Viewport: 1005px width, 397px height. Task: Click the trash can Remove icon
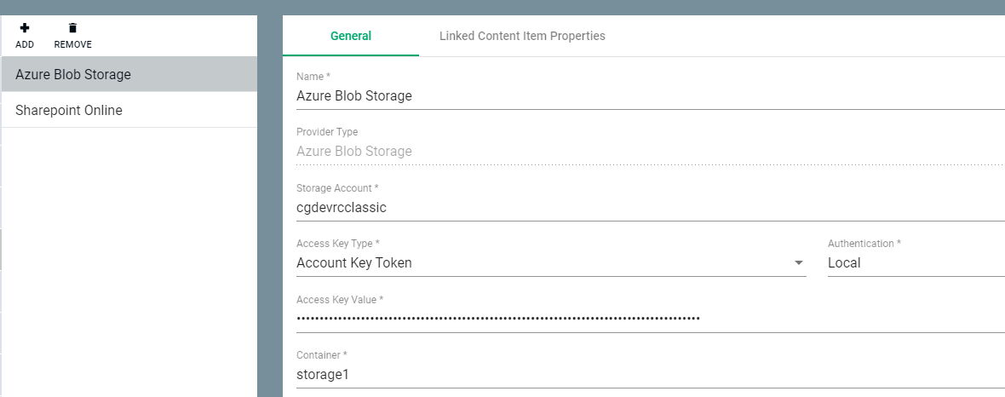(x=72, y=28)
